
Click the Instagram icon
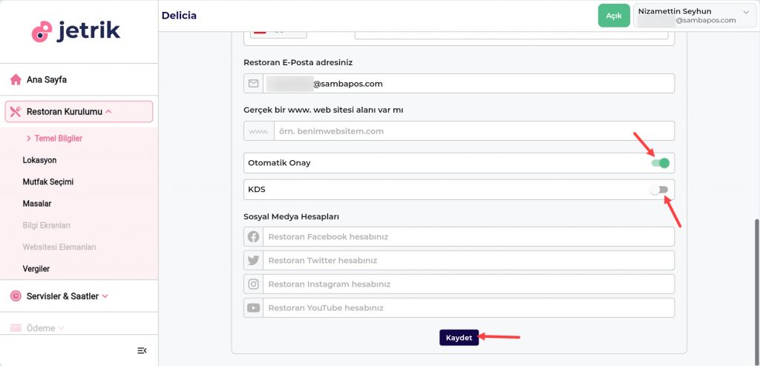pos(253,285)
